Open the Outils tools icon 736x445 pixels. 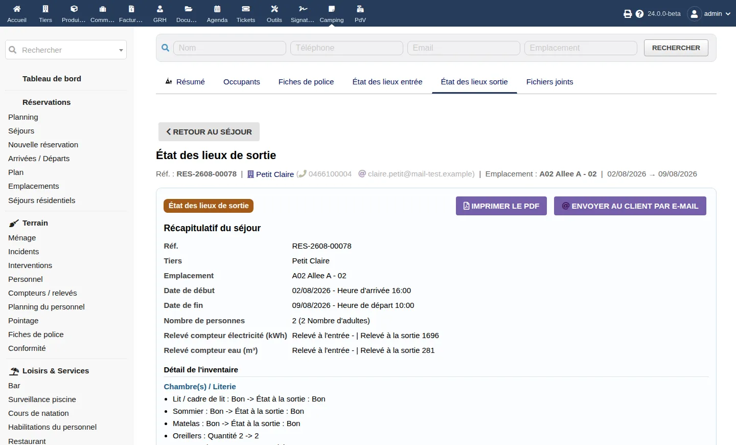(x=274, y=9)
